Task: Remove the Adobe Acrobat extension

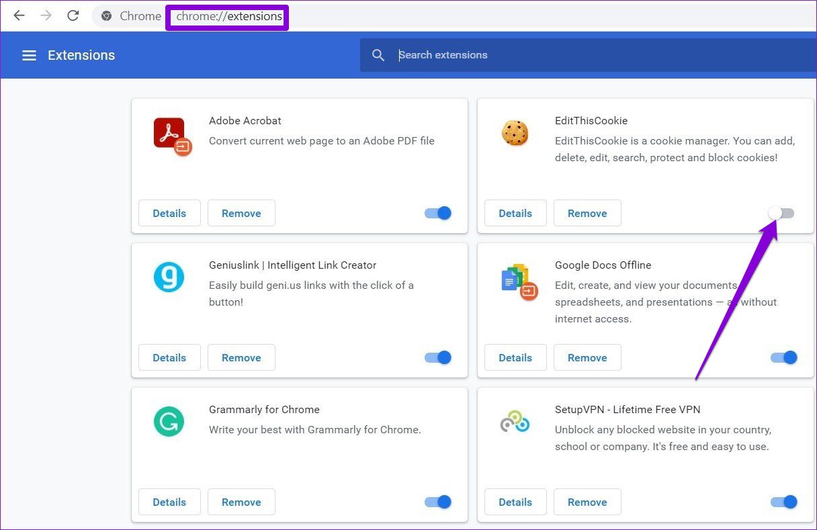Action: click(241, 213)
